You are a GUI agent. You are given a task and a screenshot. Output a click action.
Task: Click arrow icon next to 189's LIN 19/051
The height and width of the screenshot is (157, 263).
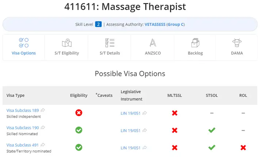point(145,113)
